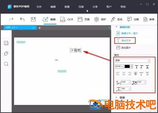
Task: Choose 编辑文本；图片 option
Action: tap(127, 33)
